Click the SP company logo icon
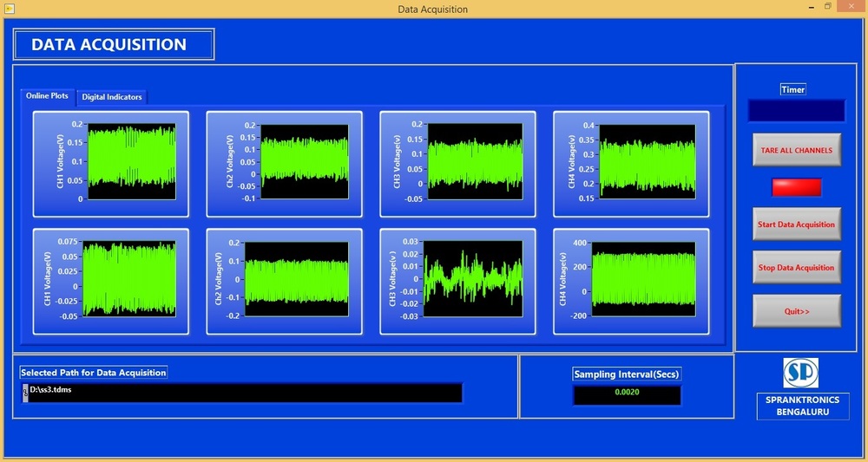The height and width of the screenshot is (462, 868). tap(800, 373)
